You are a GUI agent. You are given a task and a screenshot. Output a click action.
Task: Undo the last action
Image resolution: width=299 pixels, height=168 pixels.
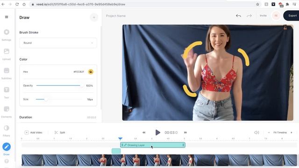(238, 16)
